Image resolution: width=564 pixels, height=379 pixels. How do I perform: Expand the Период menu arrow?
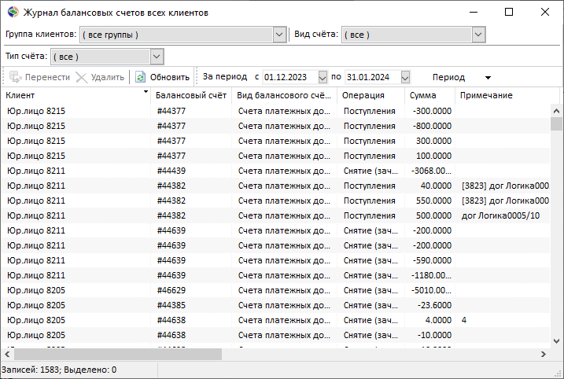tap(488, 78)
